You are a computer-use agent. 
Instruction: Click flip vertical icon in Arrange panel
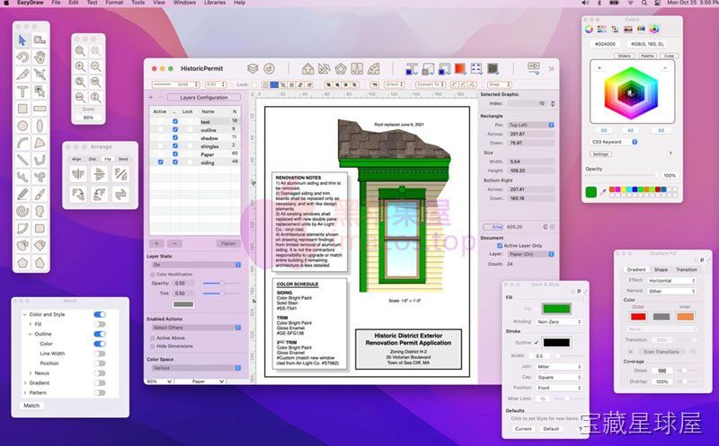click(100, 174)
